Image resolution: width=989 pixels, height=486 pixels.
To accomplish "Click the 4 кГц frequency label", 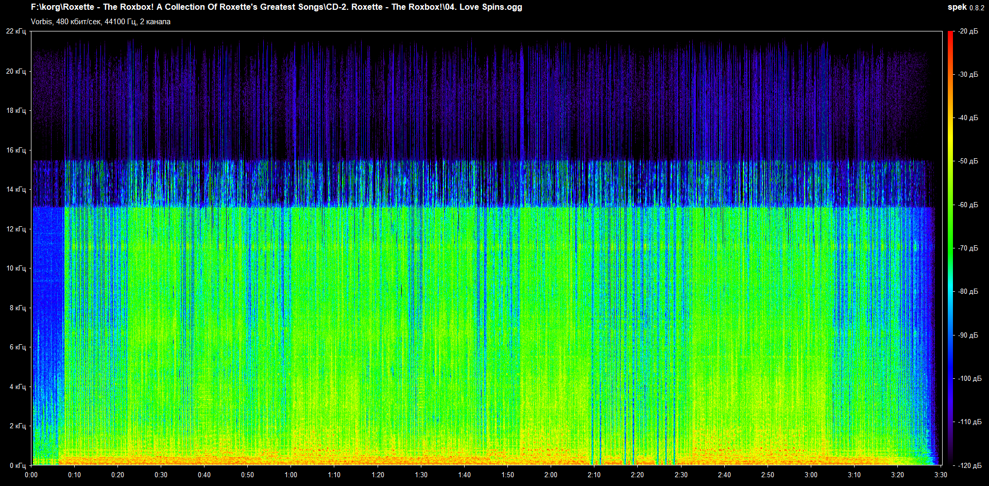I will point(18,387).
